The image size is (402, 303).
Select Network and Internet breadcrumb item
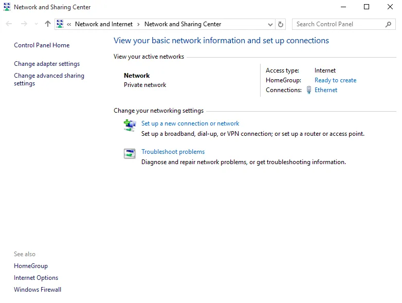103,24
